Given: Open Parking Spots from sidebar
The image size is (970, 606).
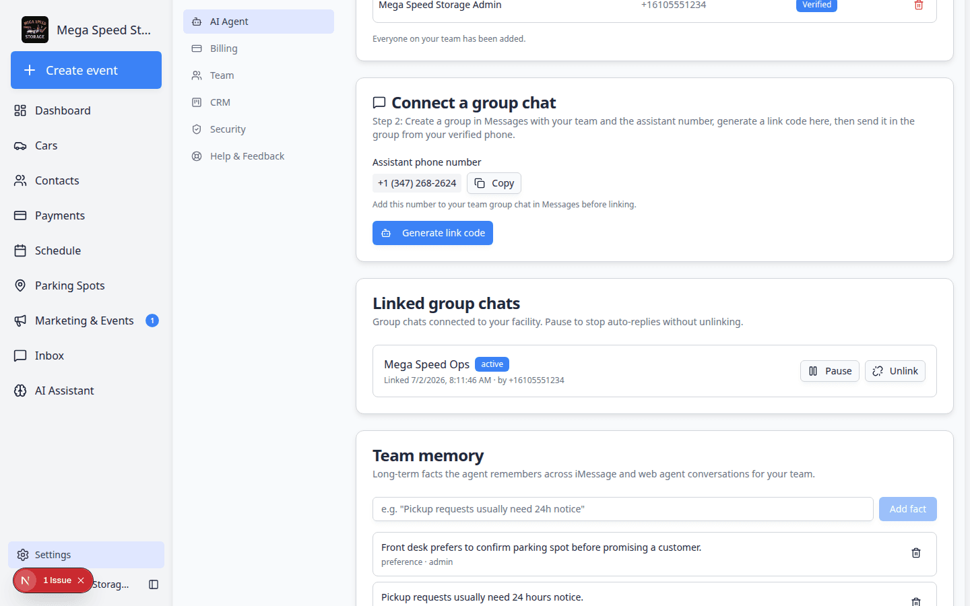Looking at the screenshot, I should coord(86,285).
